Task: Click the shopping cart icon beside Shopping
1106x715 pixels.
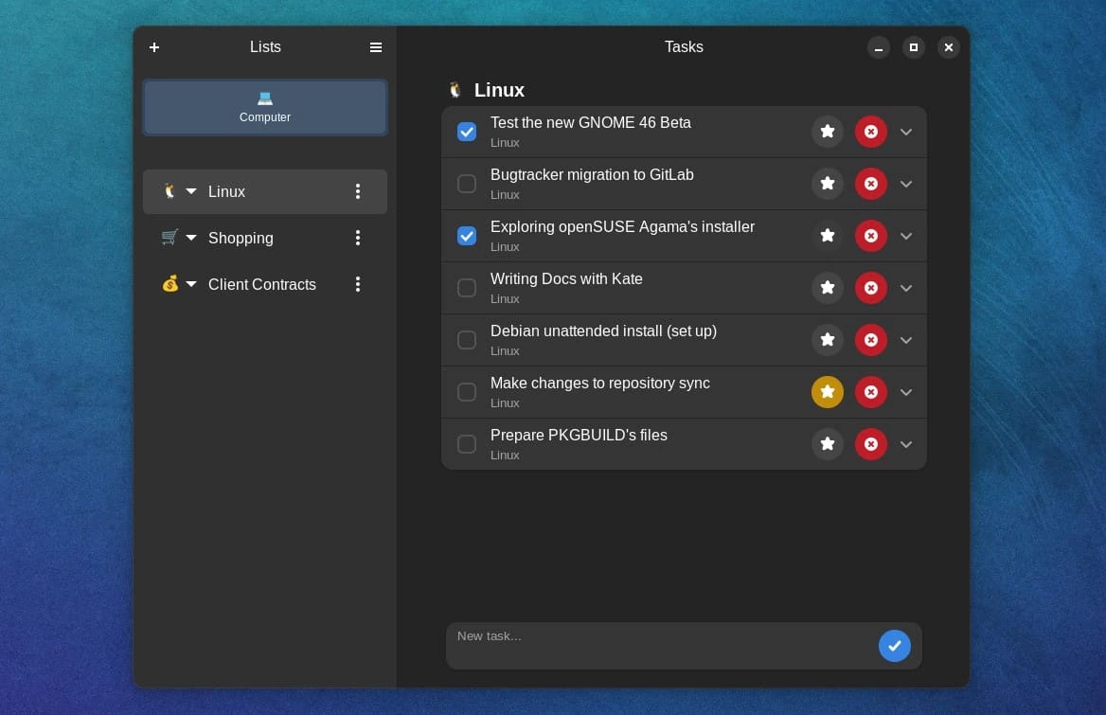Action: tap(169, 237)
